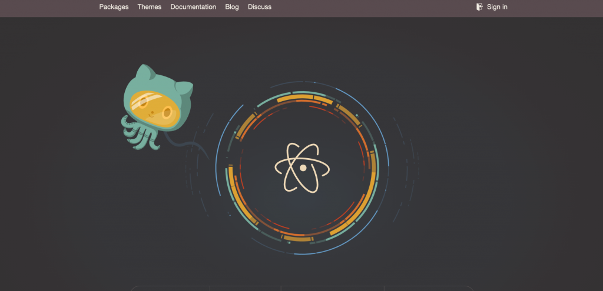The width and height of the screenshot is (603, 291).
Task: Go to the Themes section
Action: (150, 7)
